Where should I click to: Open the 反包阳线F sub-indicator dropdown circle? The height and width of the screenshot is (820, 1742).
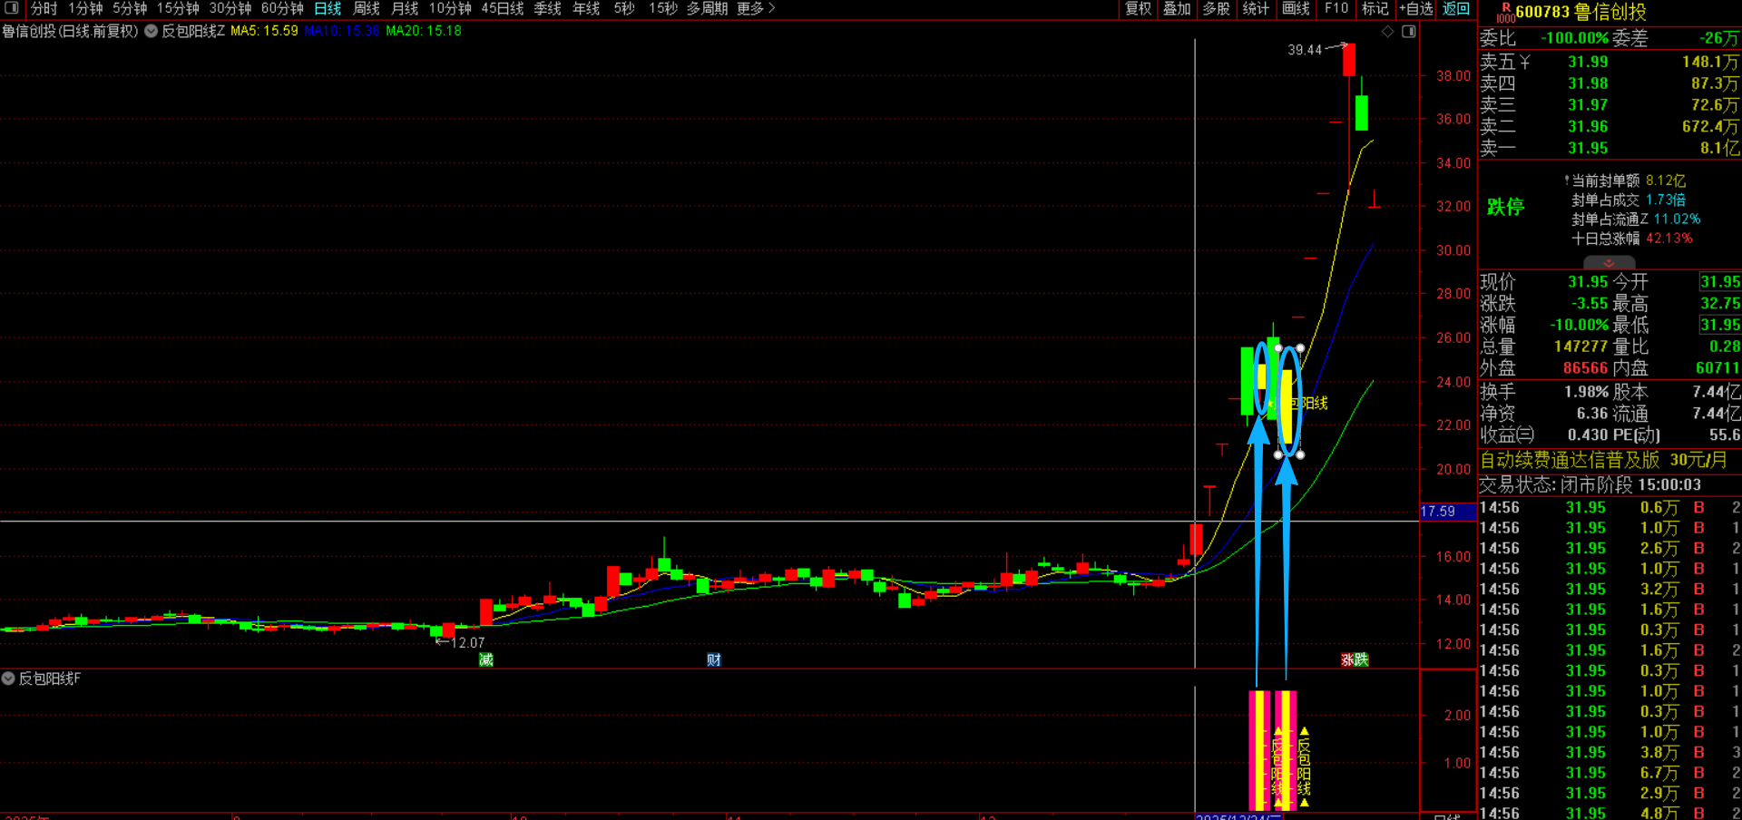[8, 678]
